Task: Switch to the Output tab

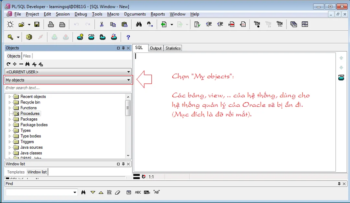Action: coord(156,48)
